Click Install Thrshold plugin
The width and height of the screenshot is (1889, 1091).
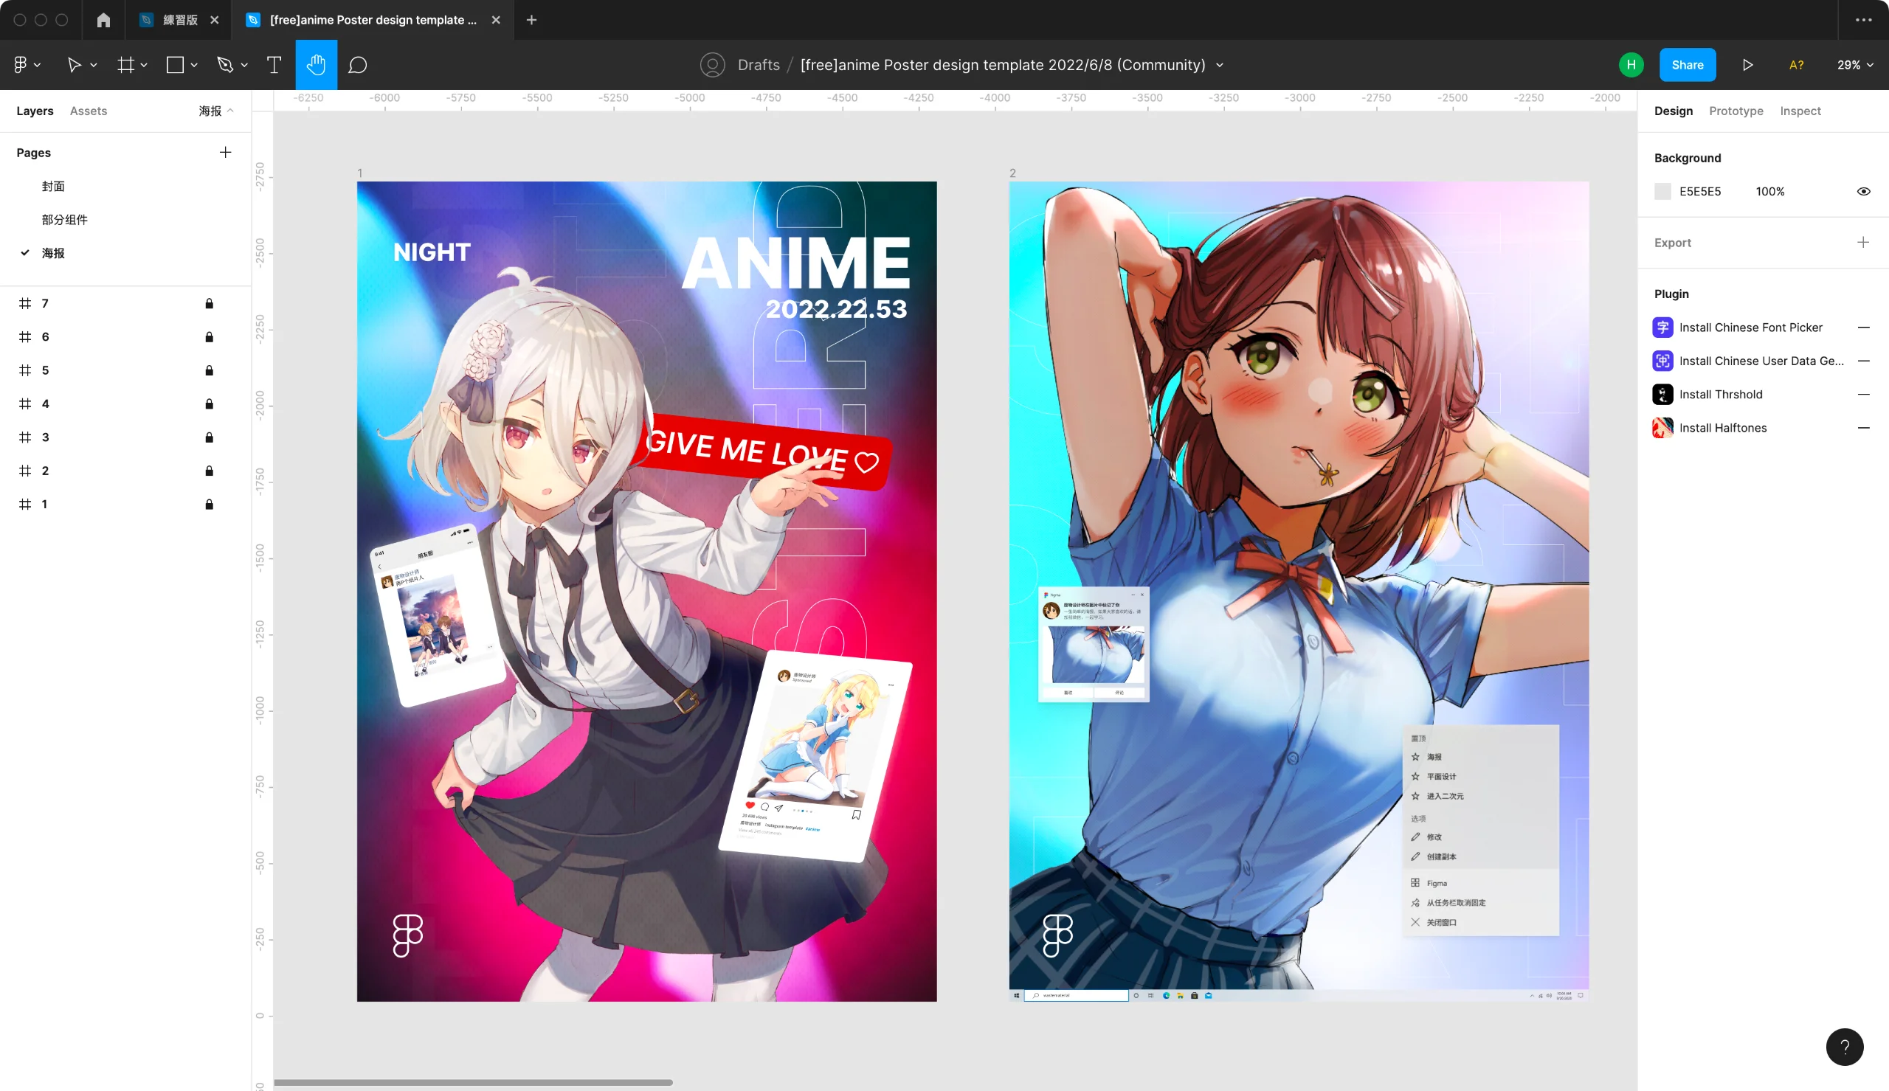tap(1721, 395)
